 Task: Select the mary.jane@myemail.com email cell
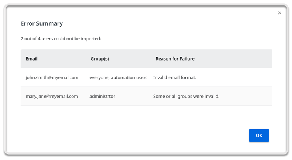(x=52, y=96)
